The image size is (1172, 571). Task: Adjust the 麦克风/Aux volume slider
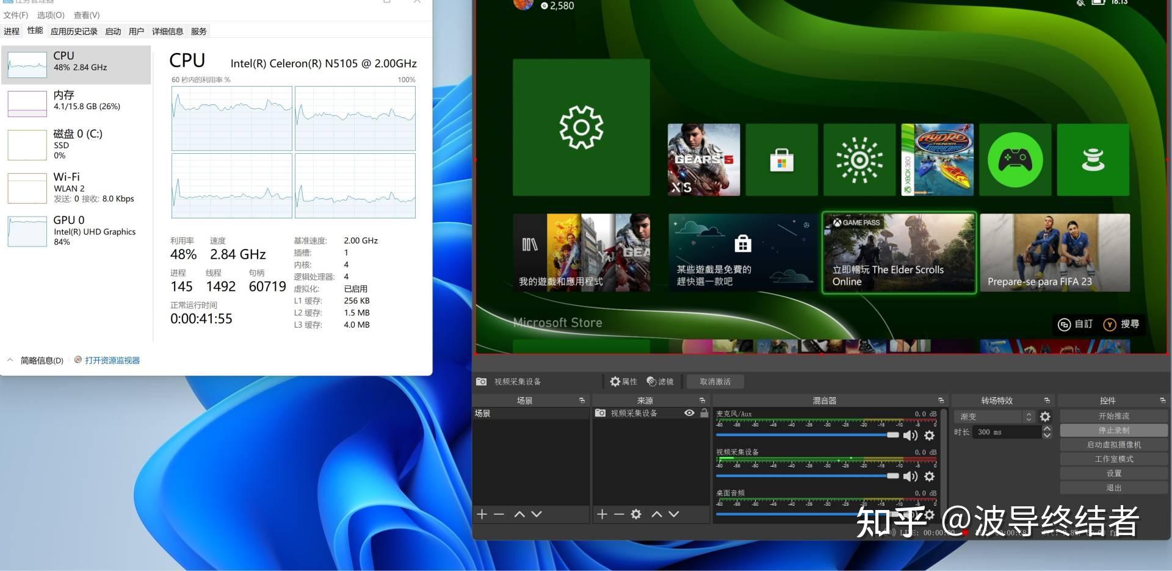[893, 435]
